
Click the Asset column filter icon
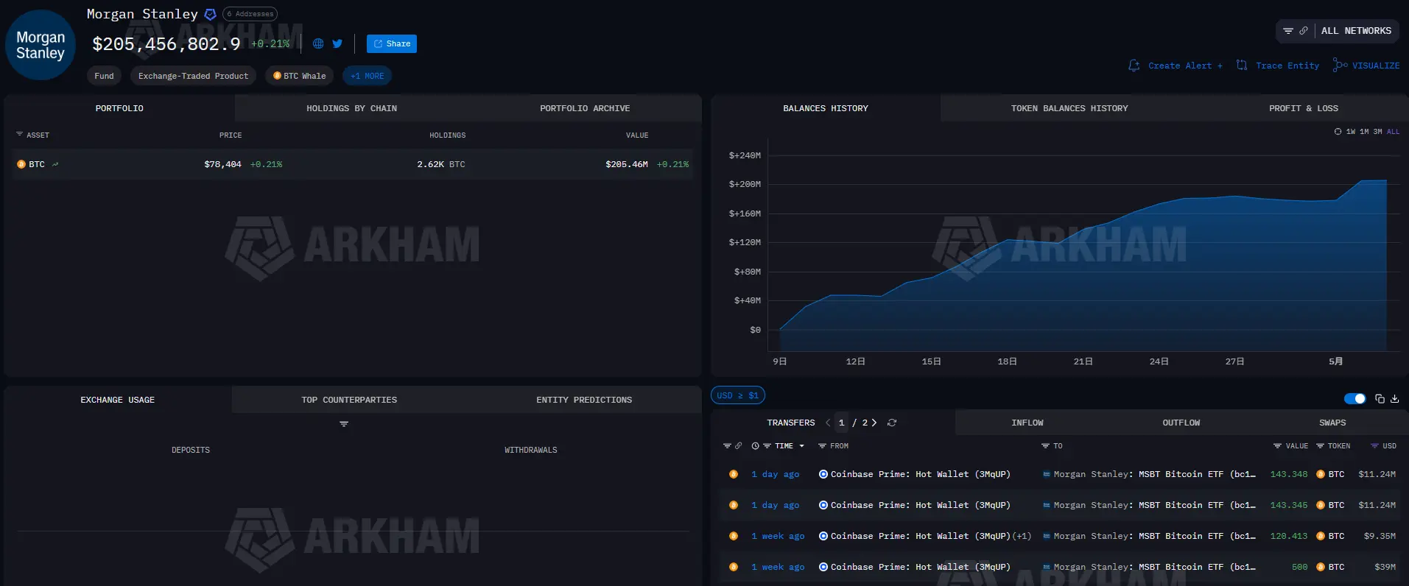coord(20,135)
